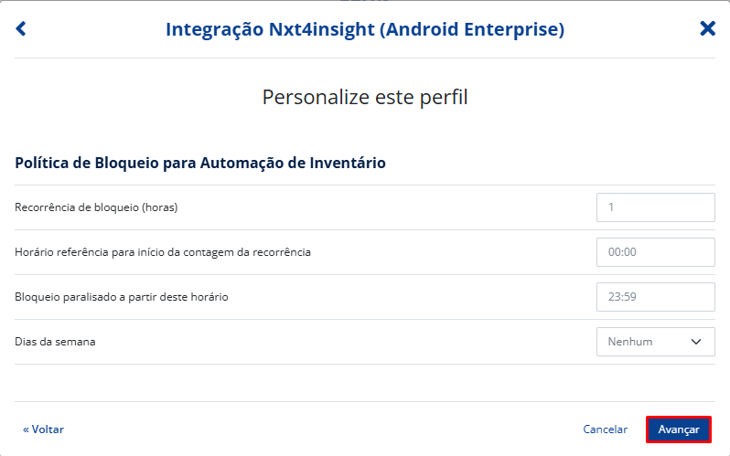Select the 'Nenhum' value in weekday selector
This screenshot has width=730, height=456.
630,342
